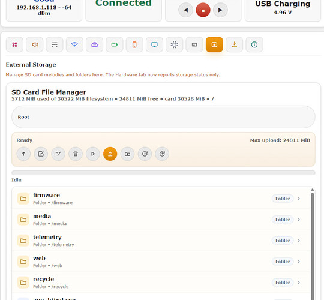The height and width of the screenshot is (300, 324).
Task: Open the green battery tab
Action: click(x=115, y=44)
